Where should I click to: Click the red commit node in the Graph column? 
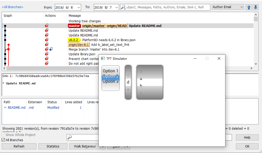(x=8, y=45)
